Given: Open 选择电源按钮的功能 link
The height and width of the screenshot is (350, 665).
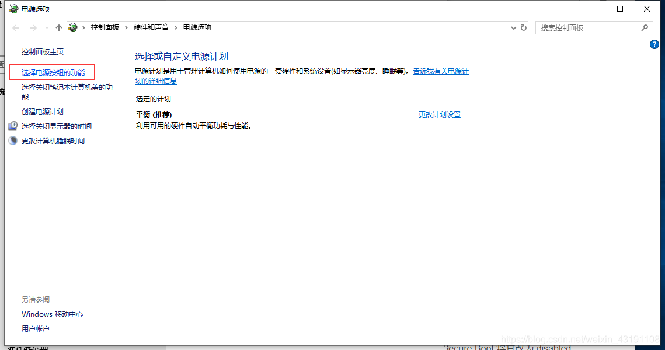Looking at the screenshot, I should 53,73.
